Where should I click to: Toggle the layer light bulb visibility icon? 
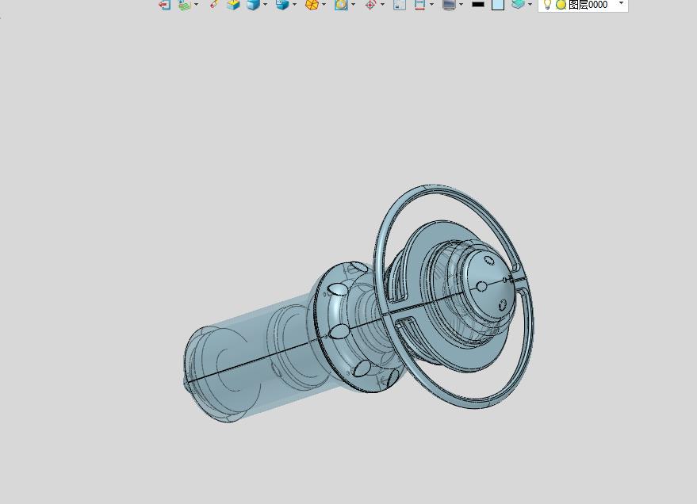548,5
